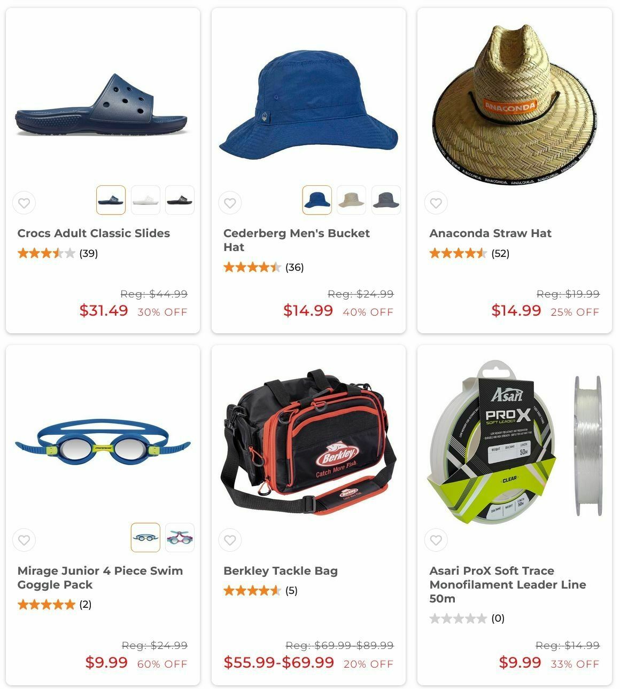Add Asari ProX Leader Line to wishlist
620x689 pixels.
pos(436,540)
